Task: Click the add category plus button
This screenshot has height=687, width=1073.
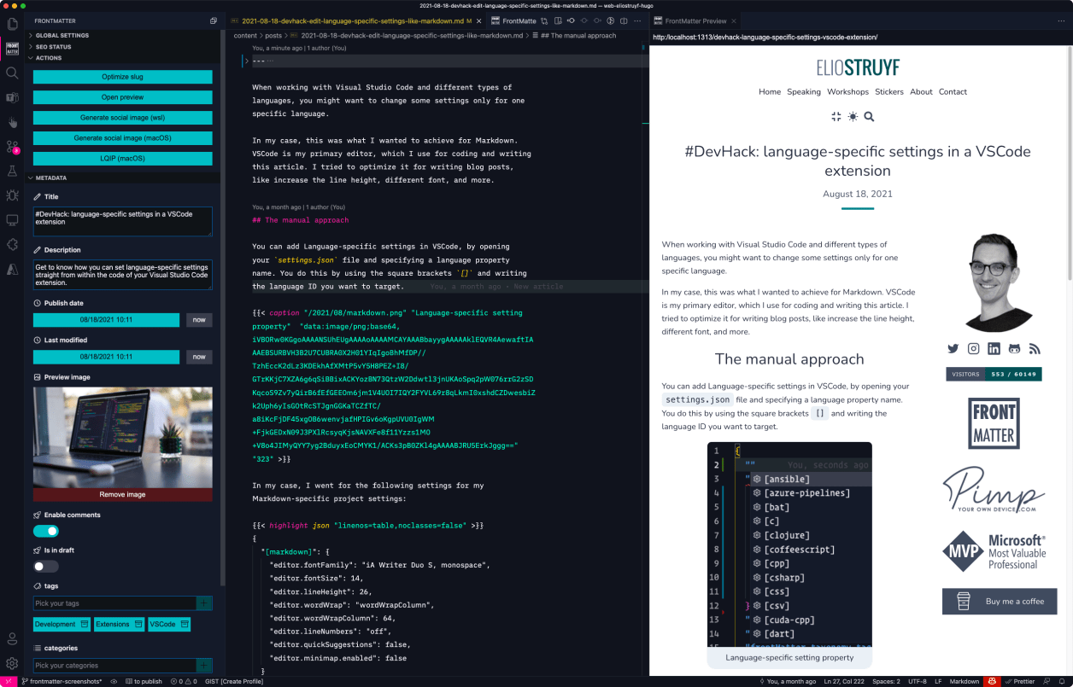Action: coord(204,666)
